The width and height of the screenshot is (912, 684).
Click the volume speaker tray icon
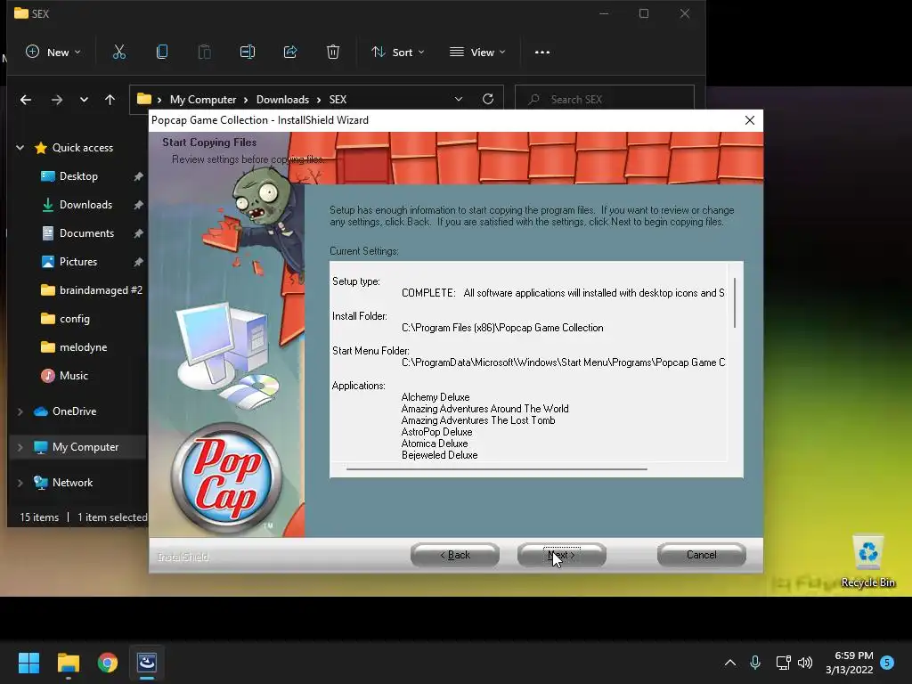(805, 662)
